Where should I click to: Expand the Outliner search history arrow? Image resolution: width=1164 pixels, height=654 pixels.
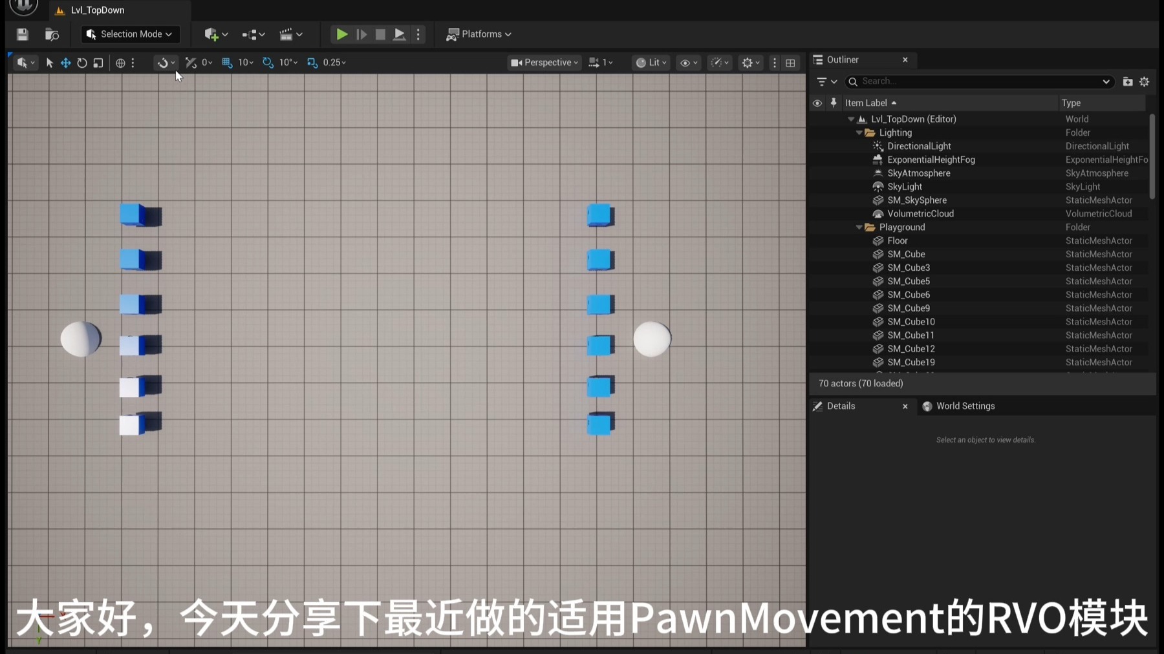click(x=1106, y=81)
